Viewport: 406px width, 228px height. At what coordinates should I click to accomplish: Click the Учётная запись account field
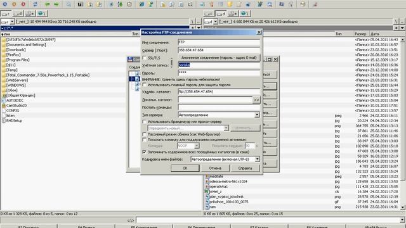pyautogui.click(x=219, y=65)
